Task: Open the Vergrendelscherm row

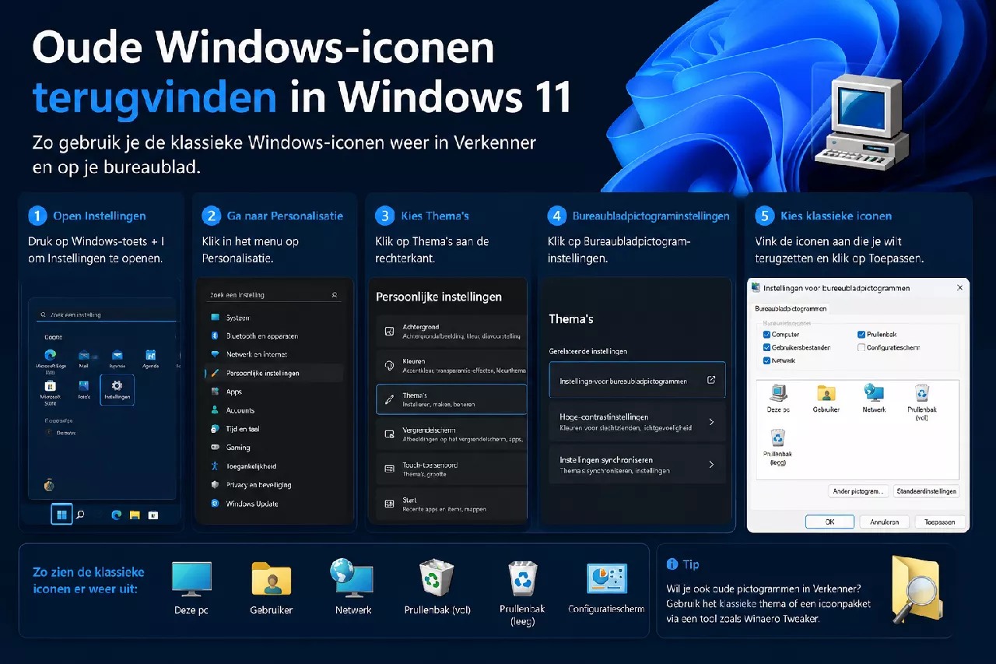Action: pyautogui.click(x=451, y=434)
